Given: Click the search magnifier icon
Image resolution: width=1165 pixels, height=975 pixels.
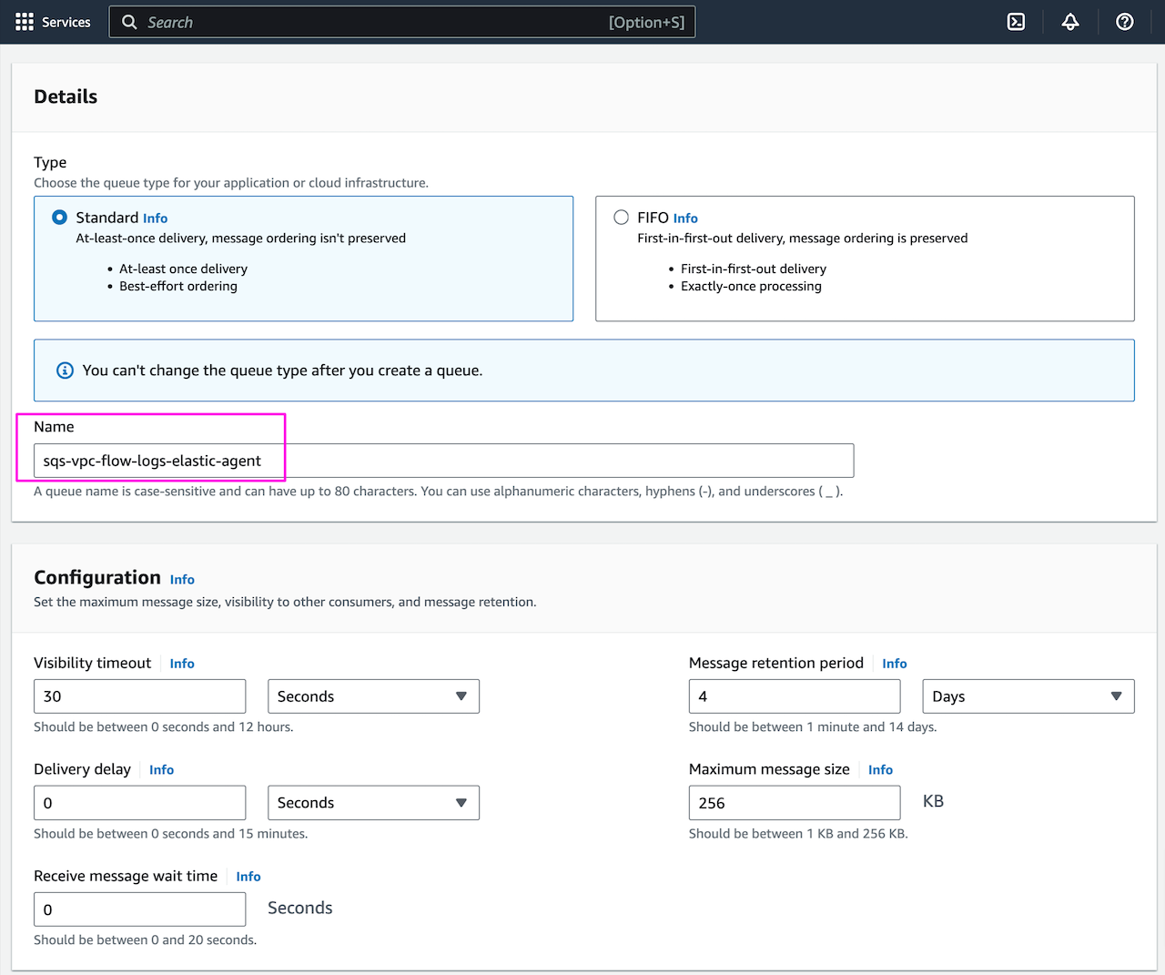Looking at the screenshot, I should tap(128, 22).
